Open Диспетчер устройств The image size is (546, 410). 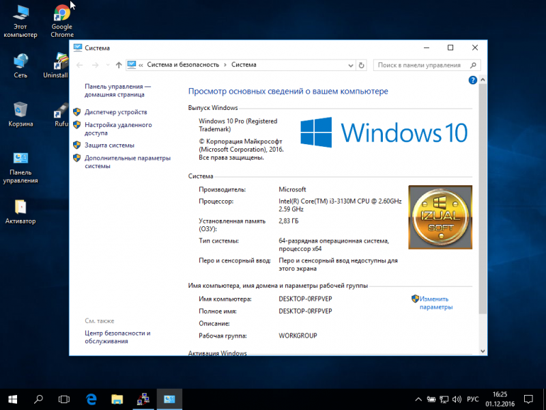pos(115,112)
